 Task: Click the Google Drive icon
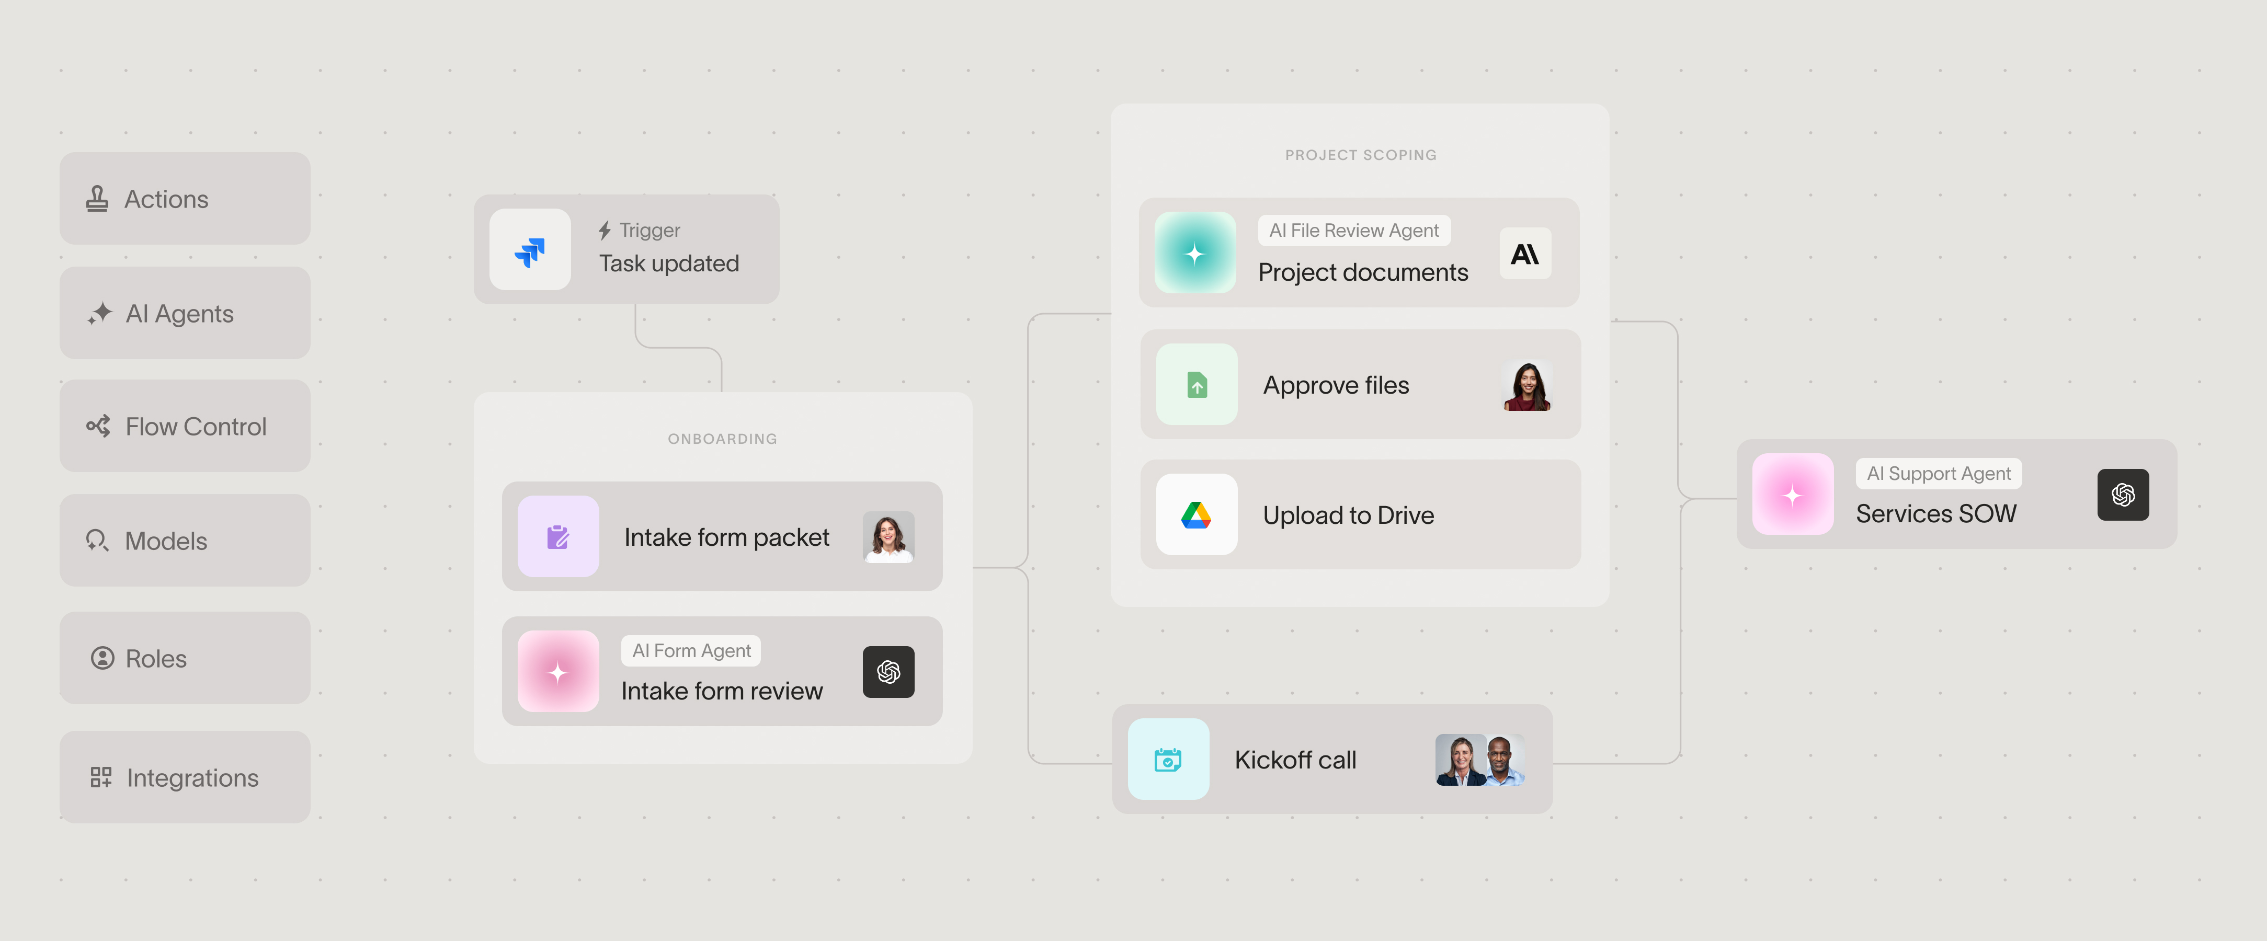(x=1196, y=514)
